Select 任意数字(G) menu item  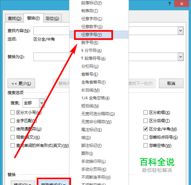click(x=99, y=27)
